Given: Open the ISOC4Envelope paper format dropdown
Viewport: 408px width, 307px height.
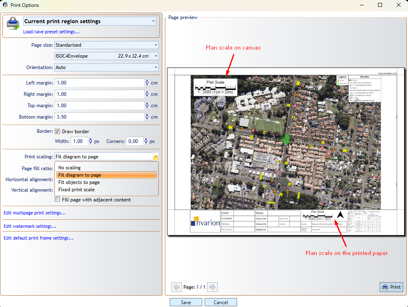Looking at the screenshot, I should click(x=106, y=56).
